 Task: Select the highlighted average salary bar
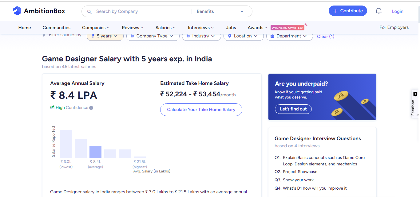coord(95,152)
